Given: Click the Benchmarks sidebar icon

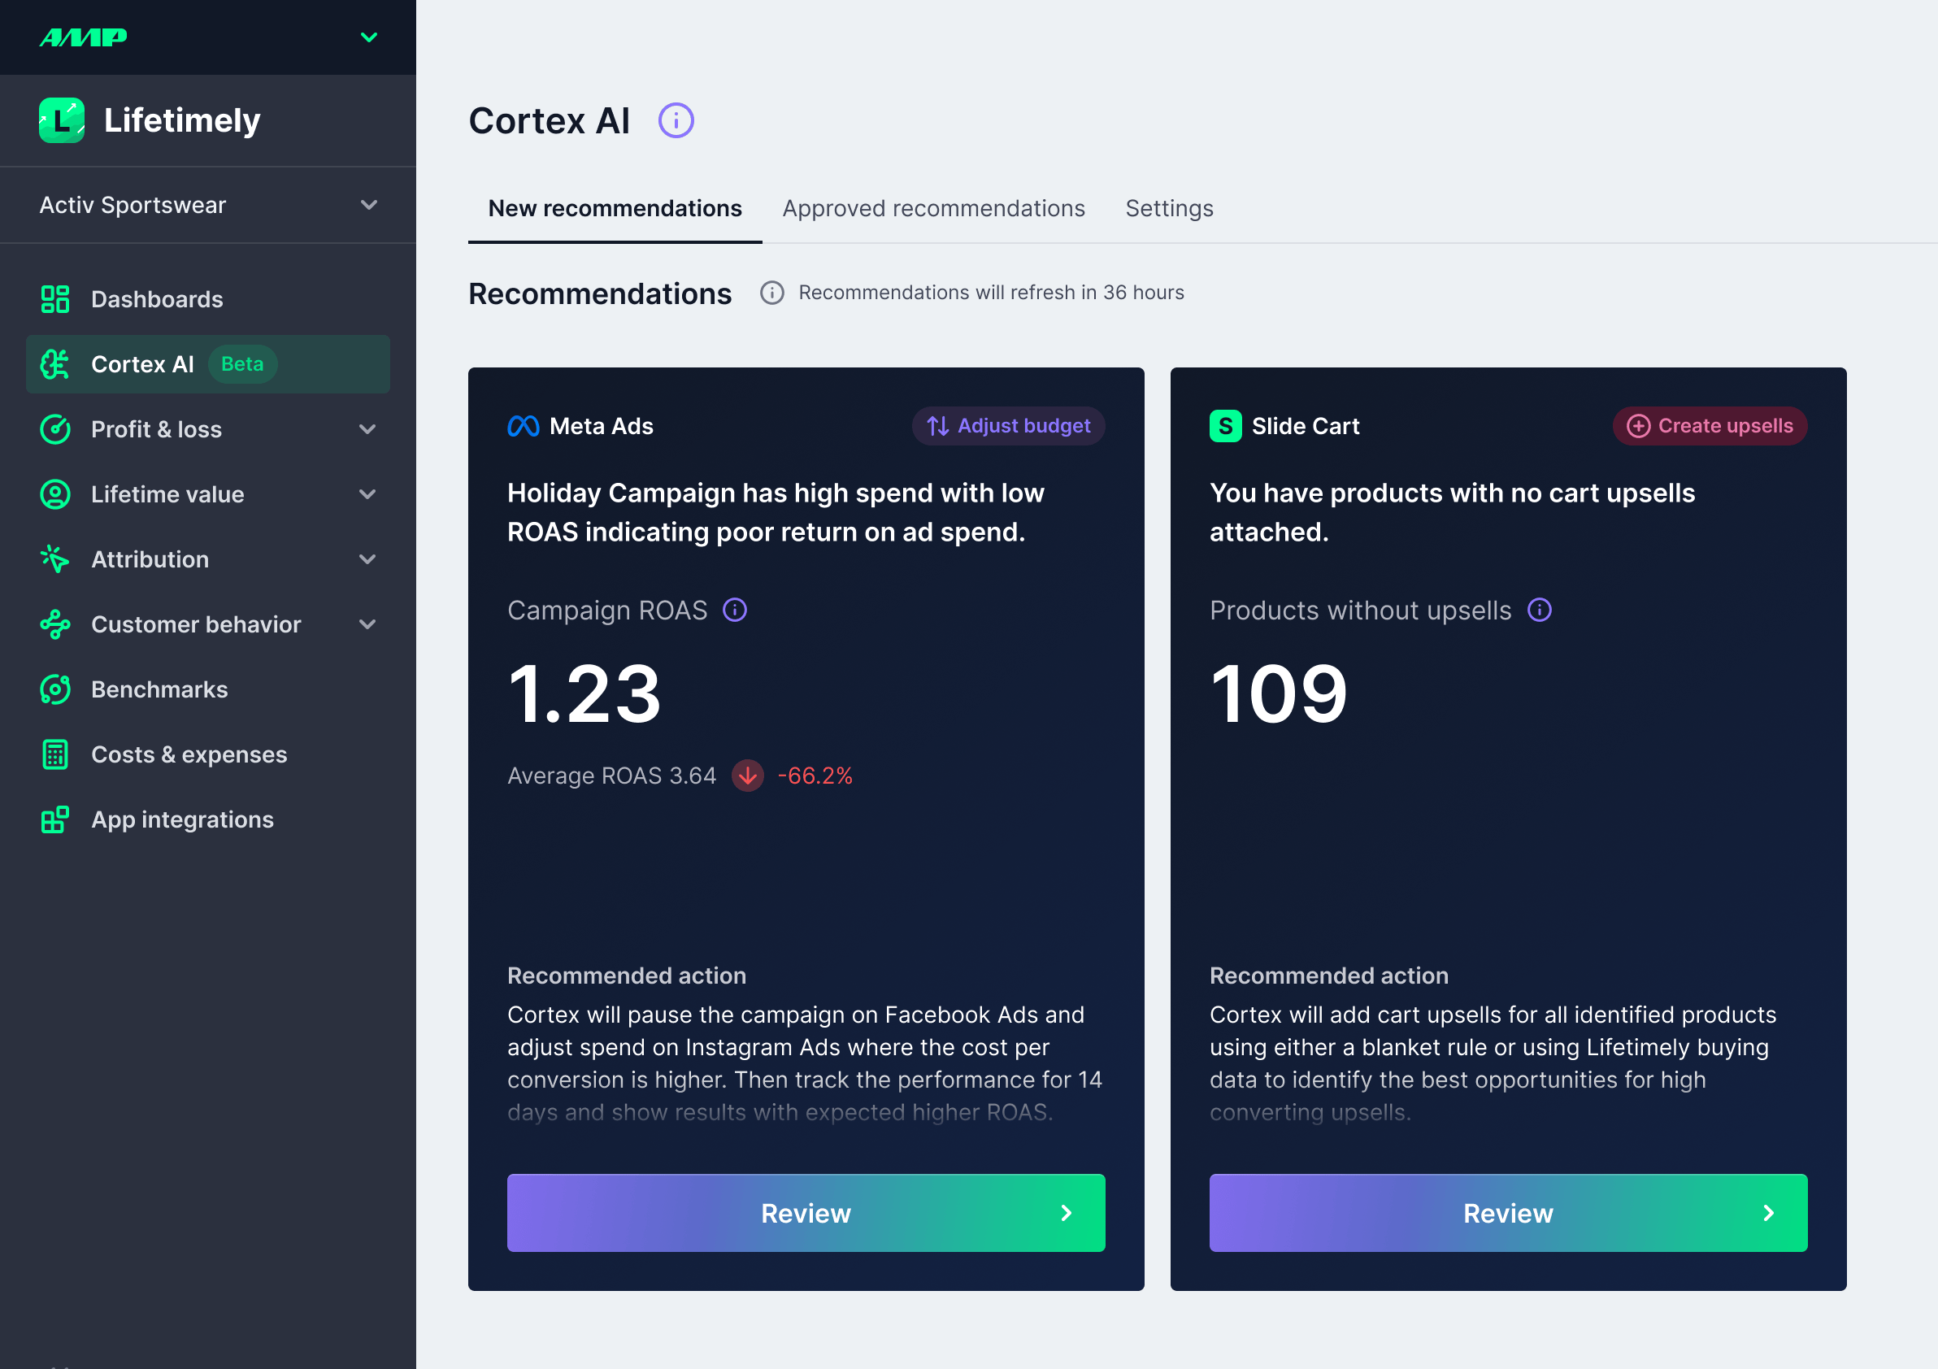Looking at the screenshot, I should [56, 689].
